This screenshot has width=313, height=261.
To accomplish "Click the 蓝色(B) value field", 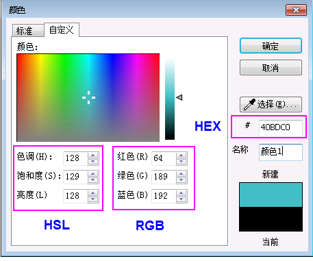I will point(164,196).
